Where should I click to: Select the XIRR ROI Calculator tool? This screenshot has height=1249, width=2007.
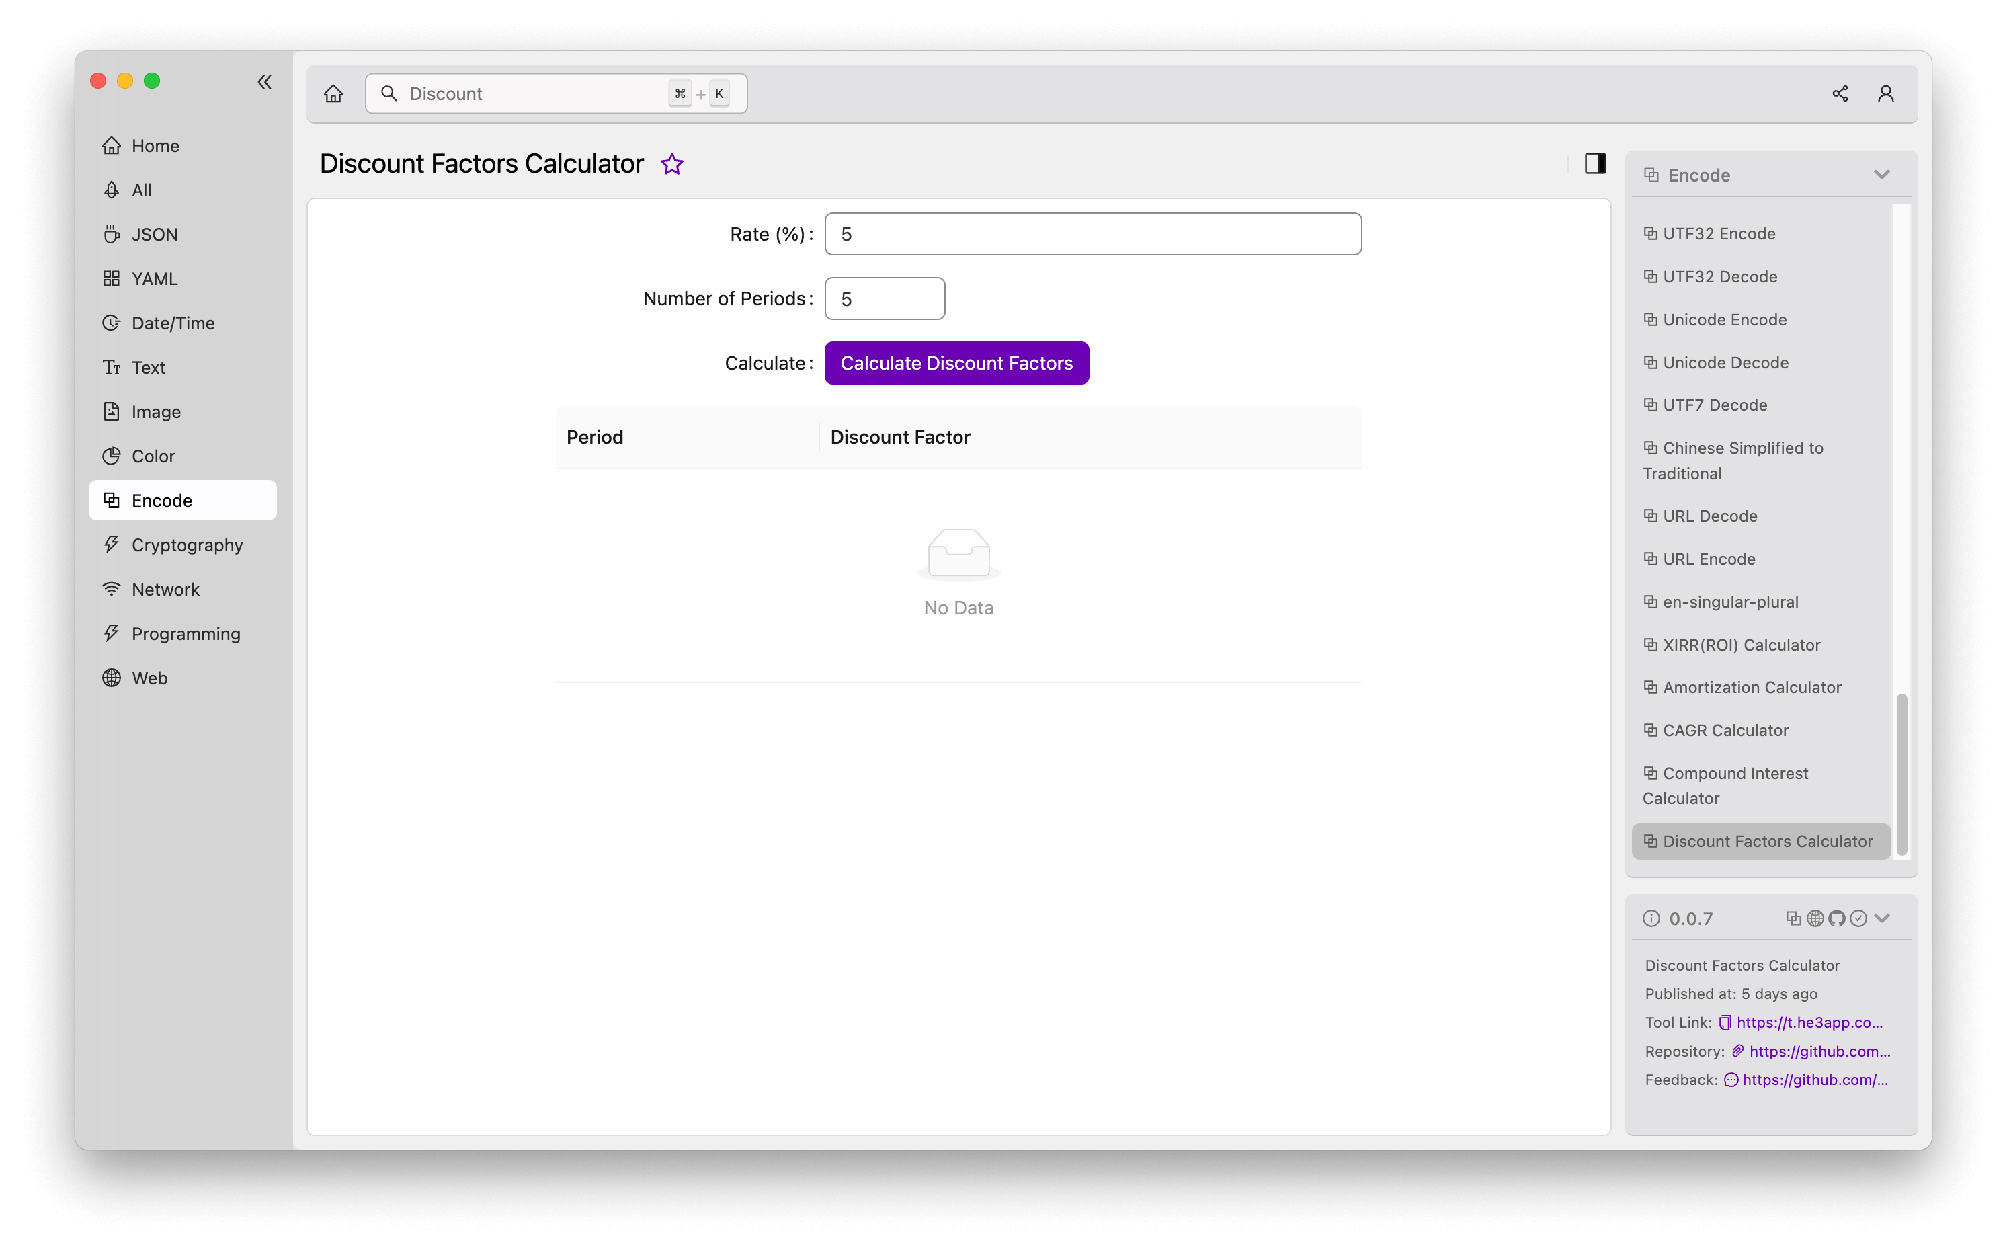[1741, 643]
